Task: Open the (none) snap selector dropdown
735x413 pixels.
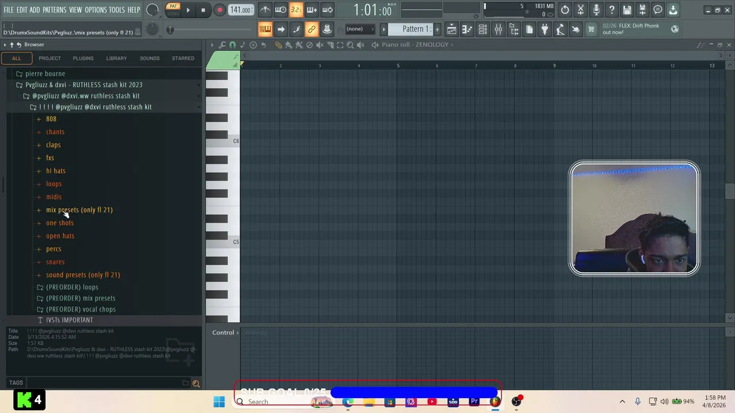Action: coord(359,29)
